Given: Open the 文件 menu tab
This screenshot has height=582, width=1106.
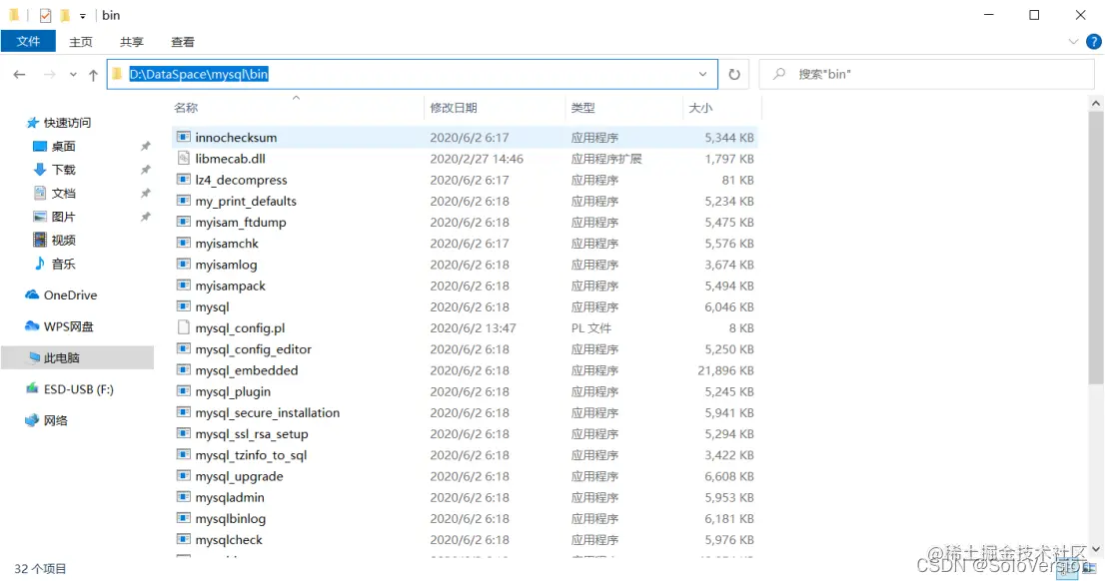Looking at the screenshot, I should [28, 42].
